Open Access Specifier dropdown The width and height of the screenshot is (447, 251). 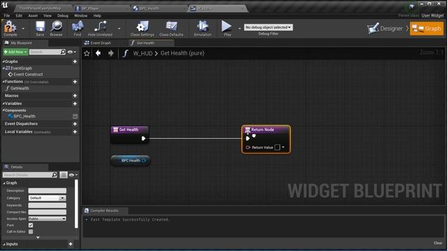pos(47,219)
